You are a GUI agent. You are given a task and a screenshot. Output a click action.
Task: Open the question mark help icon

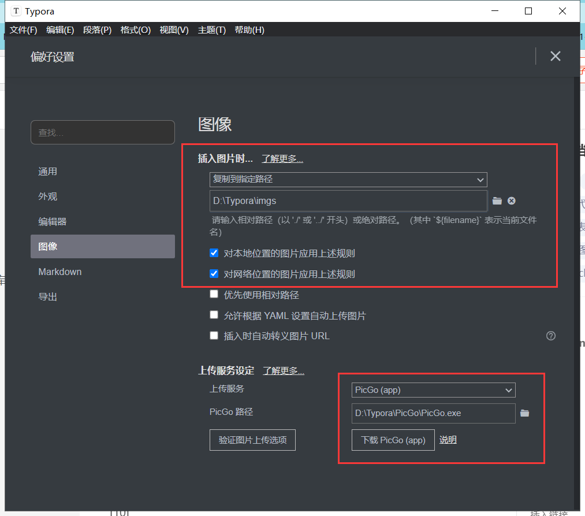tap(550, 336)
